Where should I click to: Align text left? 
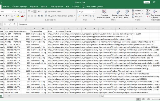point(29,16)
